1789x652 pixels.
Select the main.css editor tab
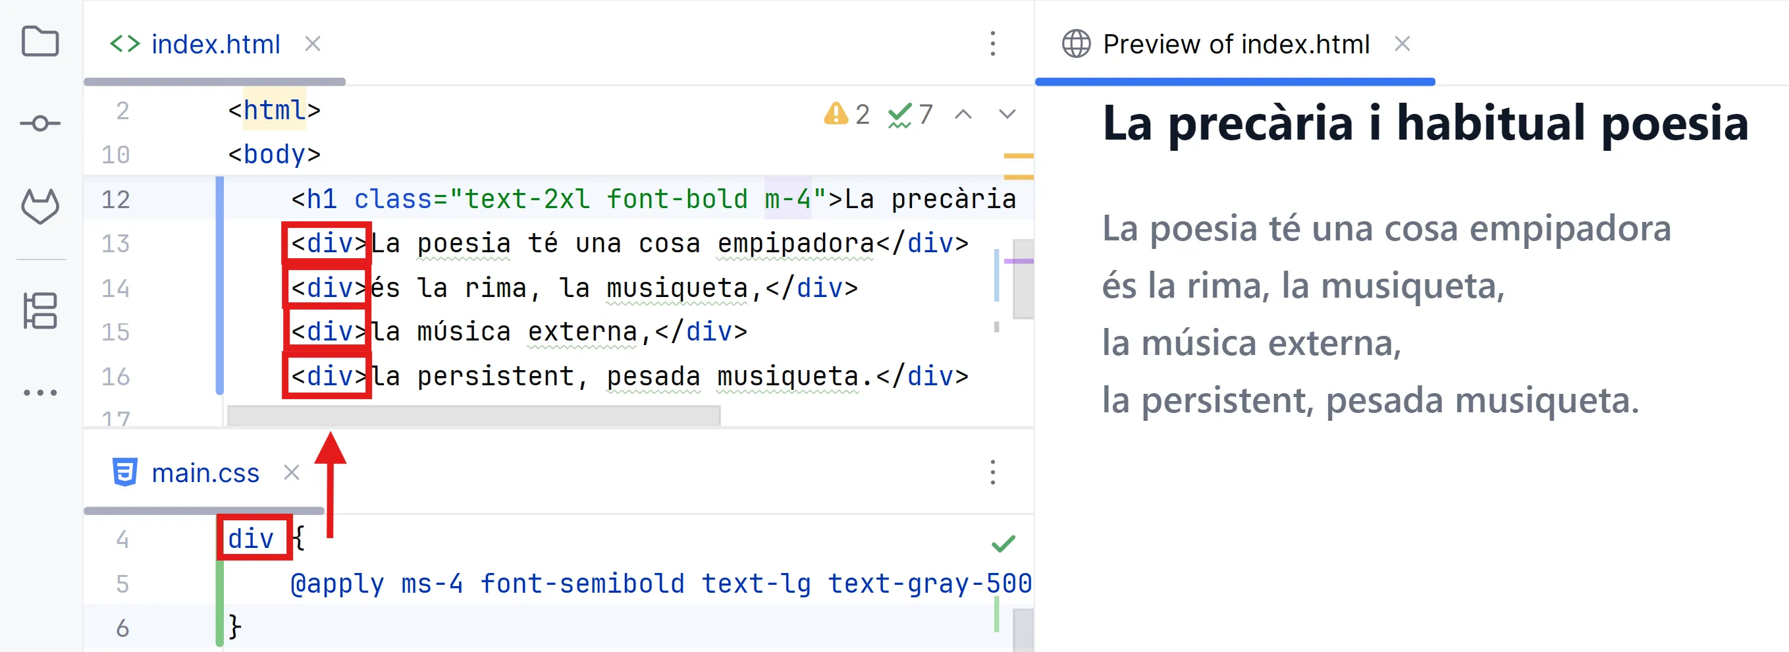(205, 473)
